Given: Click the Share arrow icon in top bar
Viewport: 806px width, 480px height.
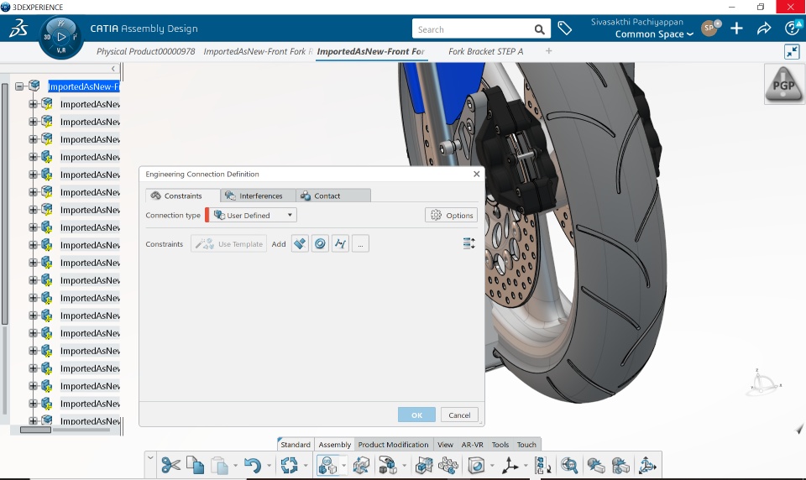Looking at the screenshot, I should coord(764,29).
